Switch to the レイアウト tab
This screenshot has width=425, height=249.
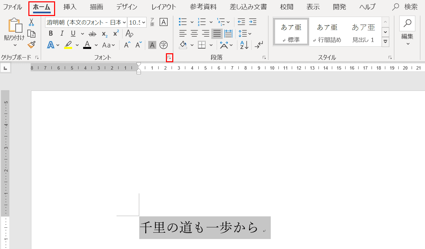click(x=164, y=7)
